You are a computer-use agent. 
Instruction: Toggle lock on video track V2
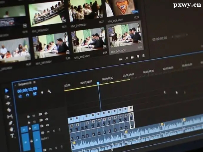click(29, 122)
